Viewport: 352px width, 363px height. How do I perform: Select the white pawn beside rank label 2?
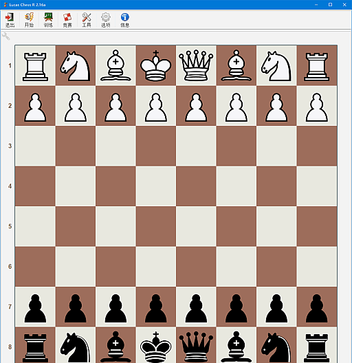click(x=35, y=107)
